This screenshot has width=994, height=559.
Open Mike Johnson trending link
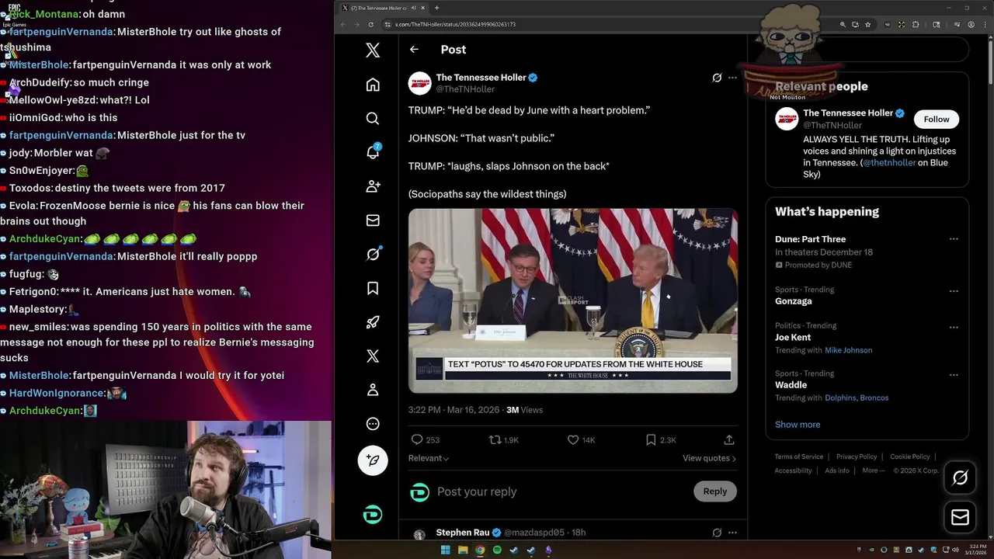[848, 350]
